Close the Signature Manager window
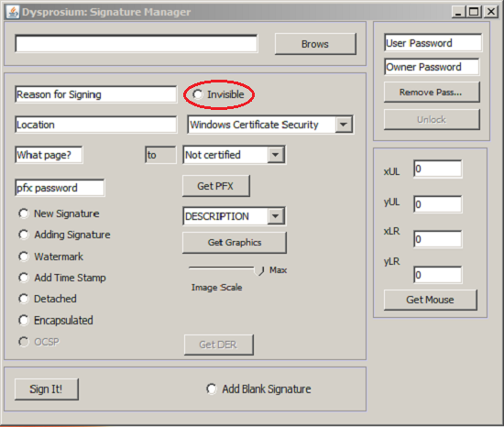 [x=491, y=12]
